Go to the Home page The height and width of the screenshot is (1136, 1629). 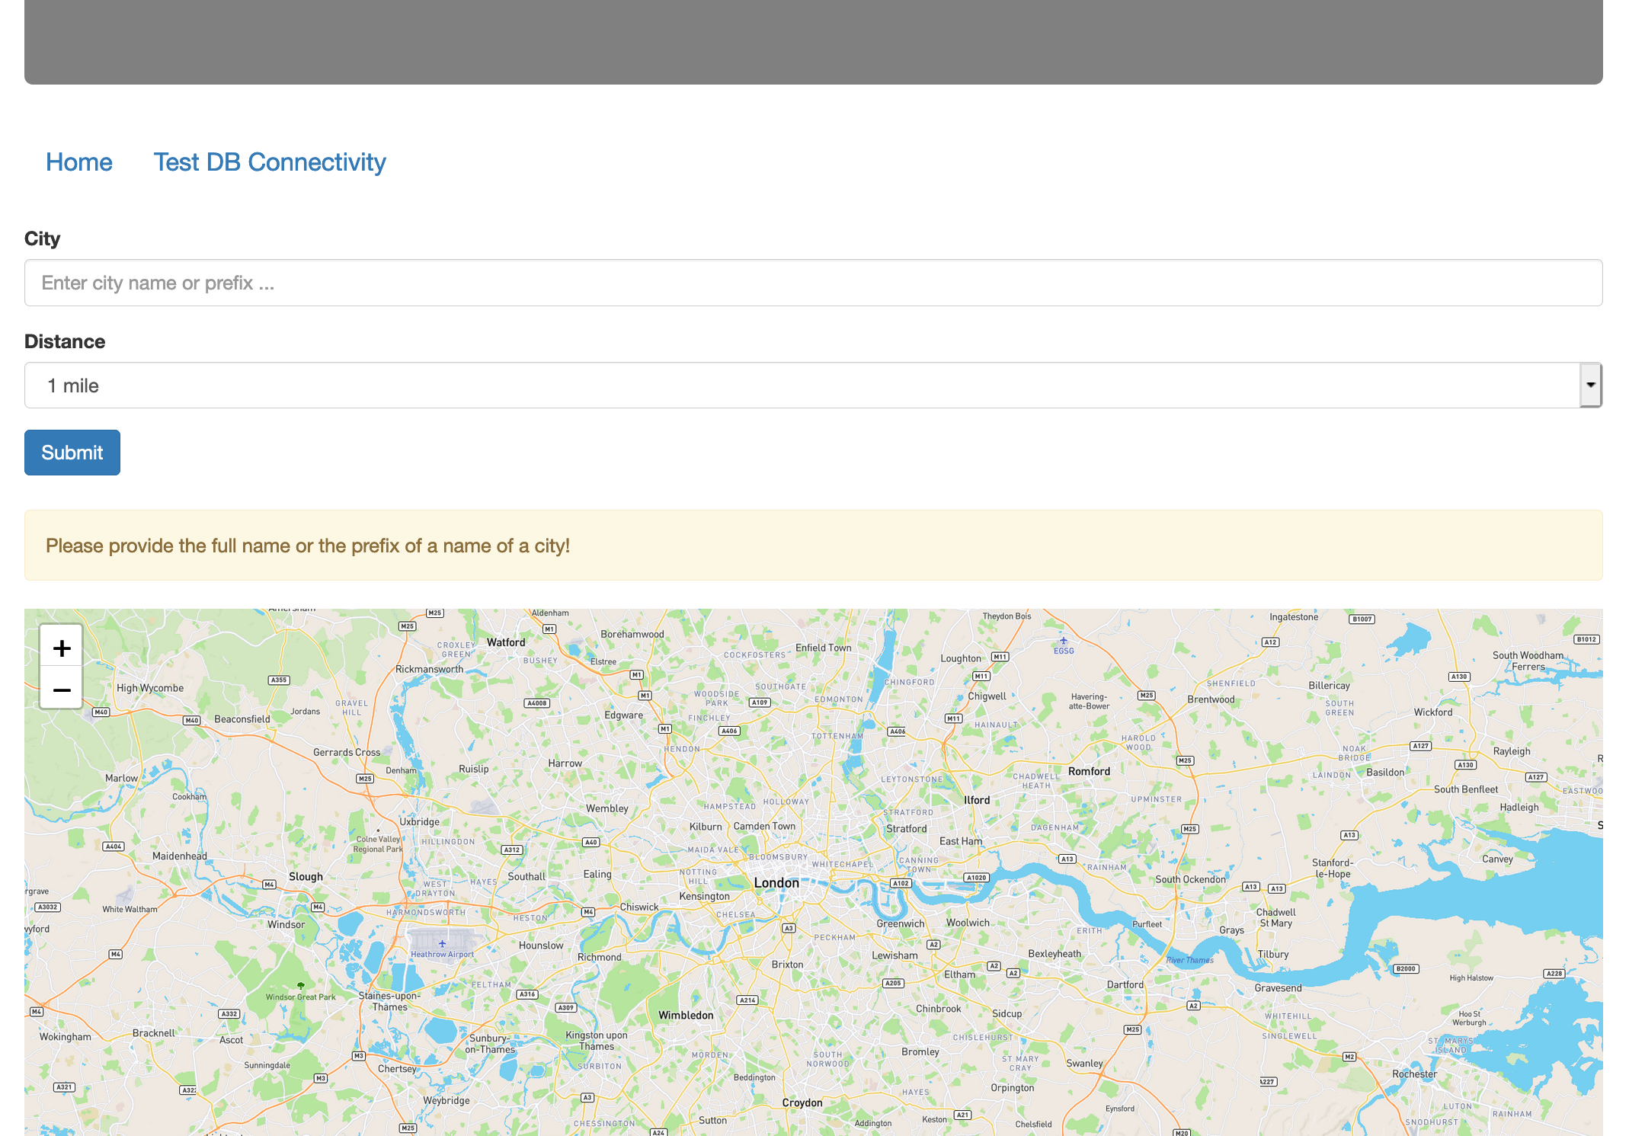79,162
